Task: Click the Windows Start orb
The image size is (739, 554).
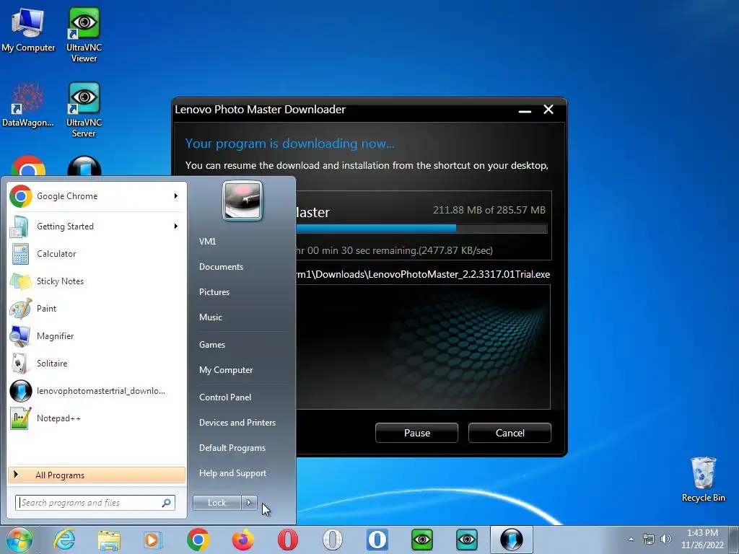Action: point(19,540)
